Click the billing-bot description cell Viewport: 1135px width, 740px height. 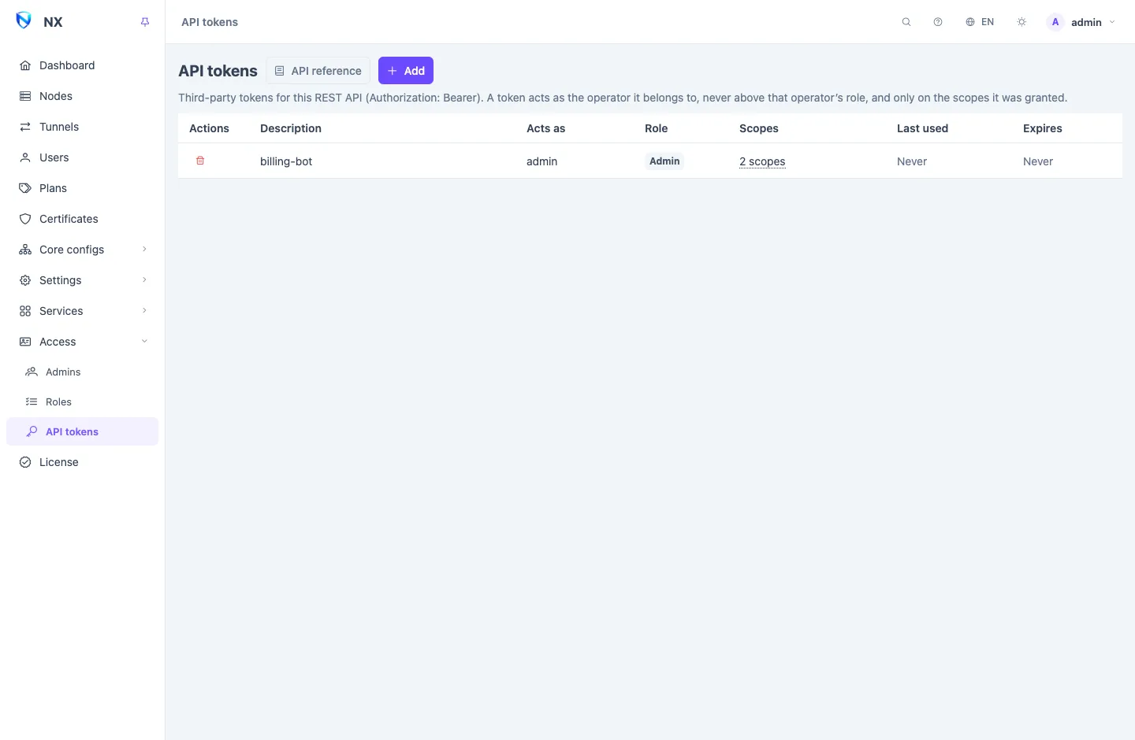tap(286, 161)
